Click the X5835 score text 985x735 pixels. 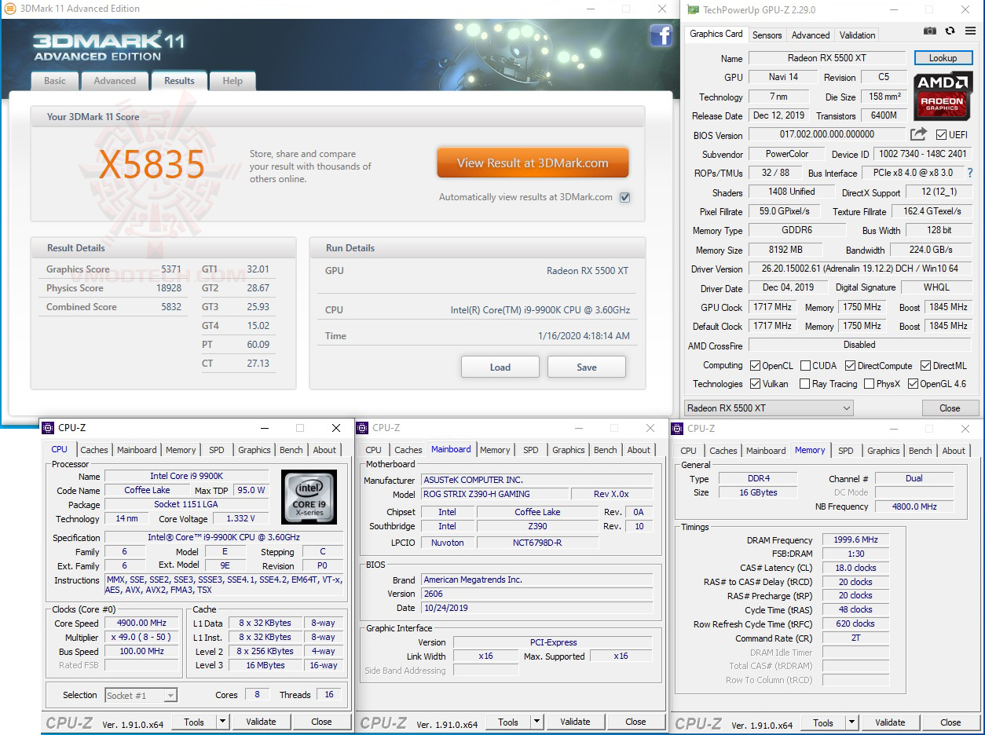pyautogui.click(x=152, y=164)
